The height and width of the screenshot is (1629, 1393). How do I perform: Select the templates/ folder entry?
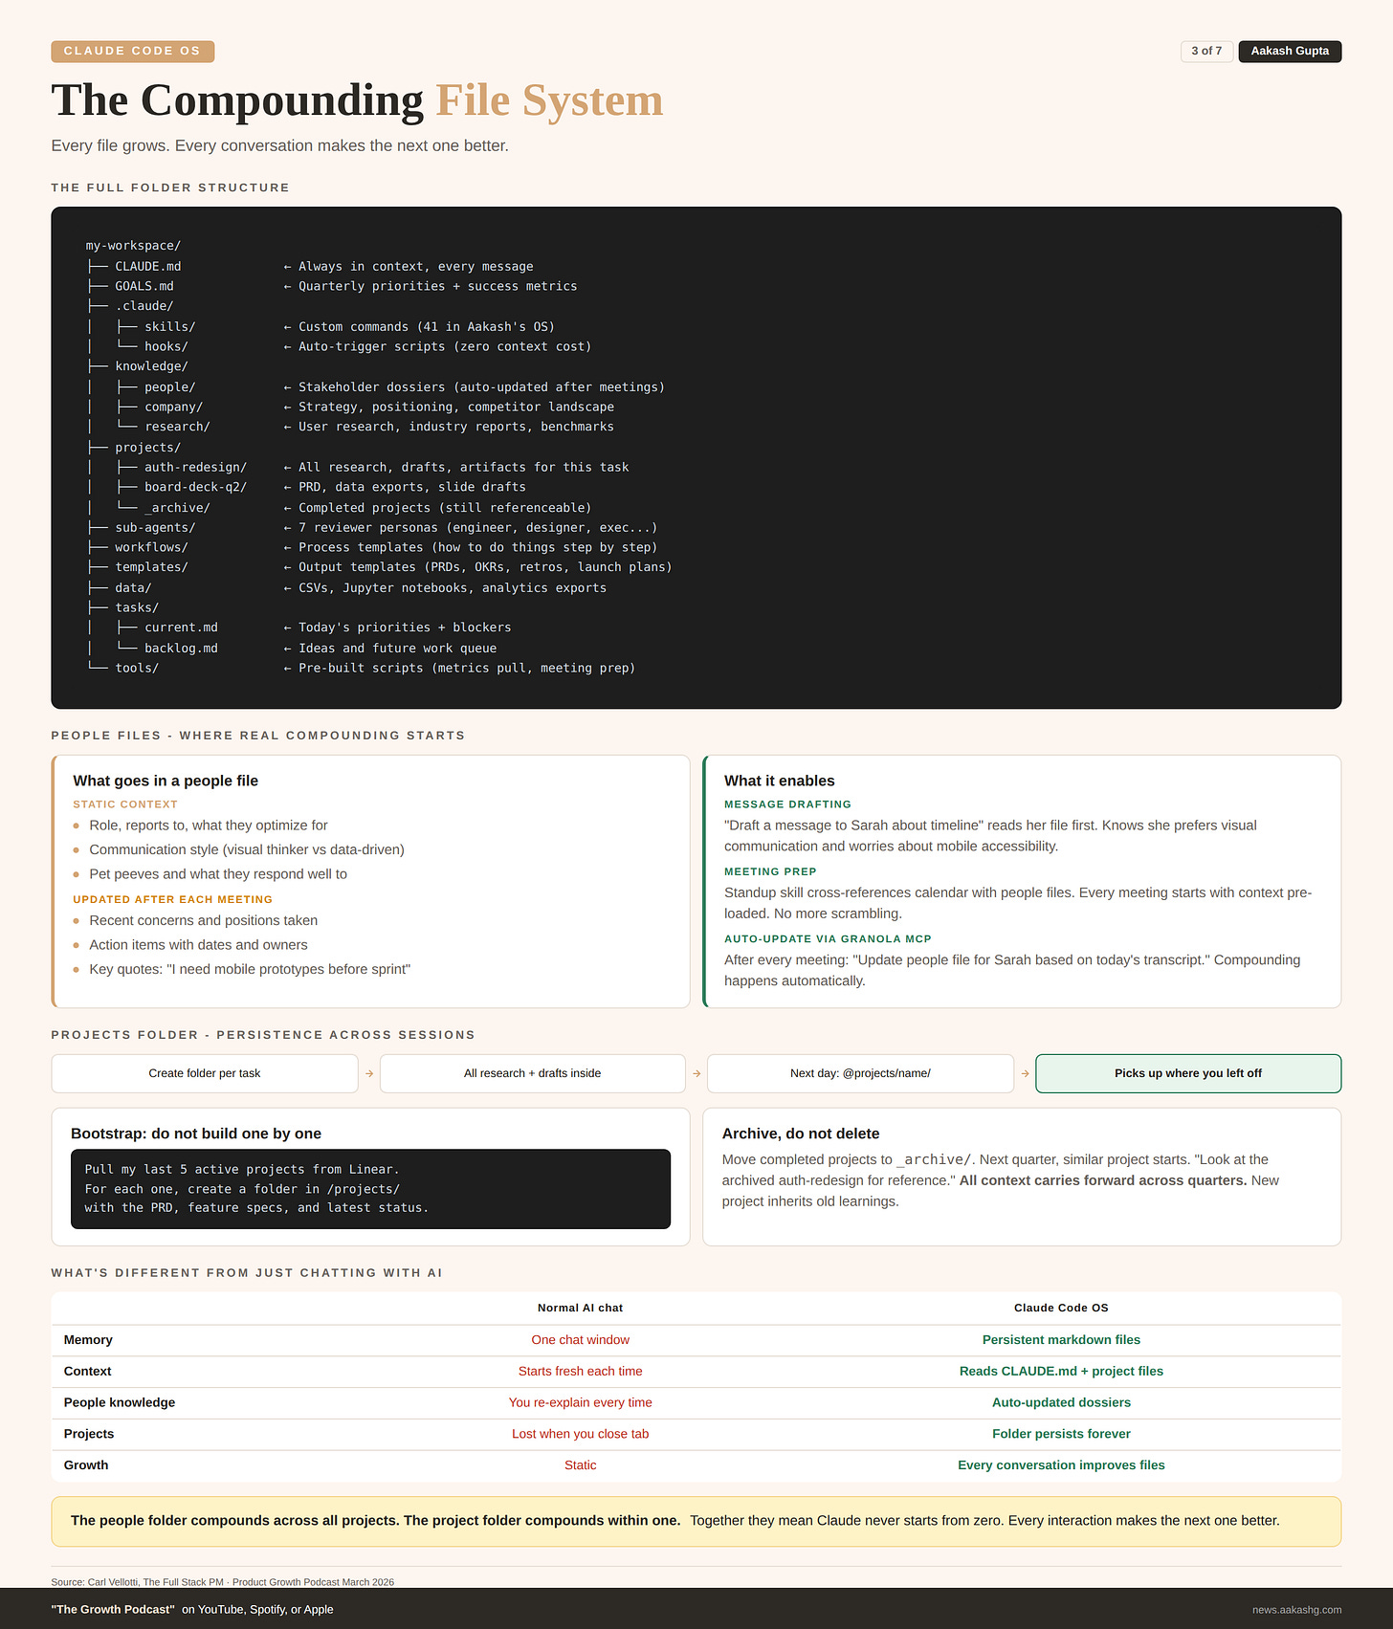pyautogui.click(x=152, y=567)
